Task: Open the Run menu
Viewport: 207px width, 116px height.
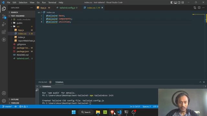Action: (x=44, y=3)
